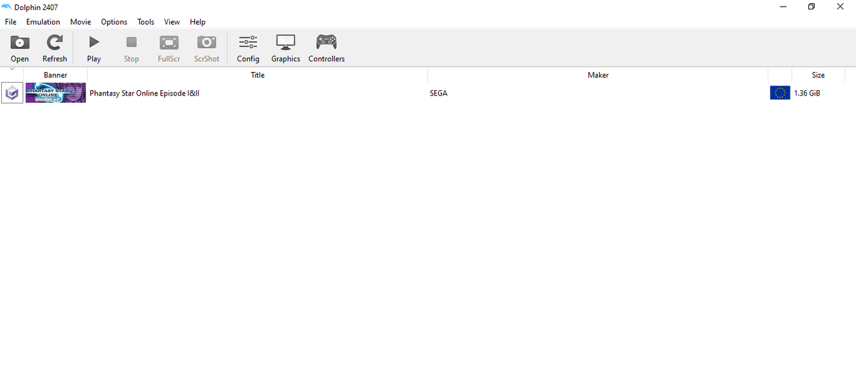Open the Options menu
Image resolution: width=856 pixels, height=390 pixels.
pyautogui.click(x=114, y=22)
